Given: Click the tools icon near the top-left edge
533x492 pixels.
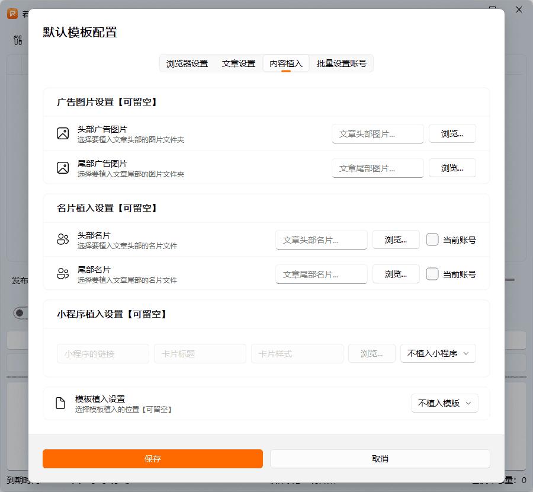Looking at the screenshot, I should pyautogui.click(x=17, y=40).
